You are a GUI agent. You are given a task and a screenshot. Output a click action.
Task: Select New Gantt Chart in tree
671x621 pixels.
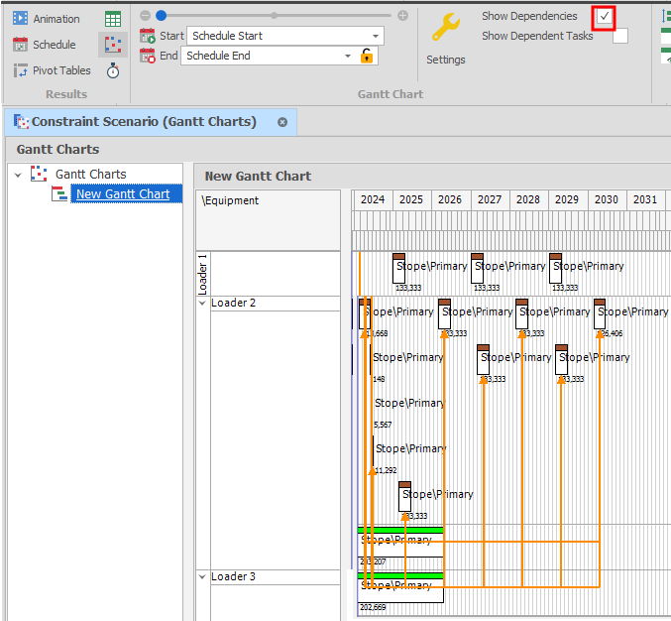pos(122,194)
